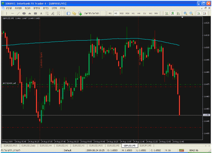The image size is (212, 153).
Task: Click status bar close value C: 1.6502
Action: point(156,150)
